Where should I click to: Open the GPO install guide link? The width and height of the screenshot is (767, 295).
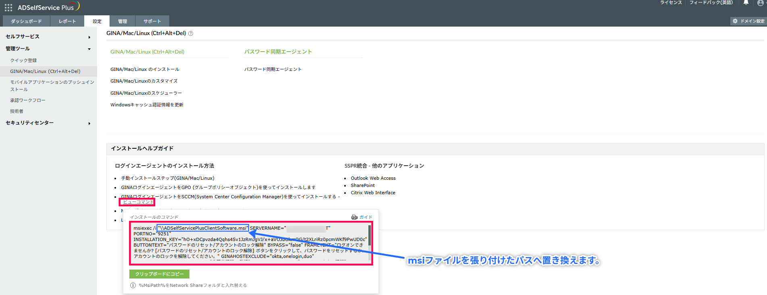[x=218, y=187]
